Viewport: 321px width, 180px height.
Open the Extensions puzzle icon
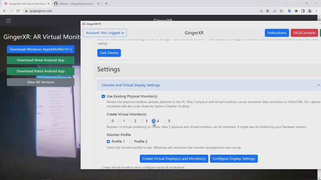click(x=296, y=11)
